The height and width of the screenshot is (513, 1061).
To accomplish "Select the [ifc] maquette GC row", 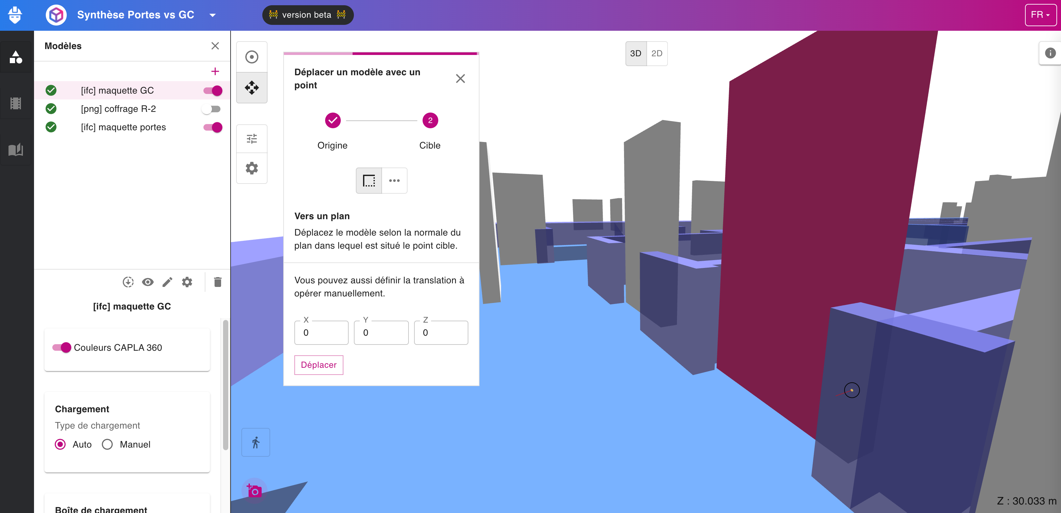I will (x=132, y=90).
